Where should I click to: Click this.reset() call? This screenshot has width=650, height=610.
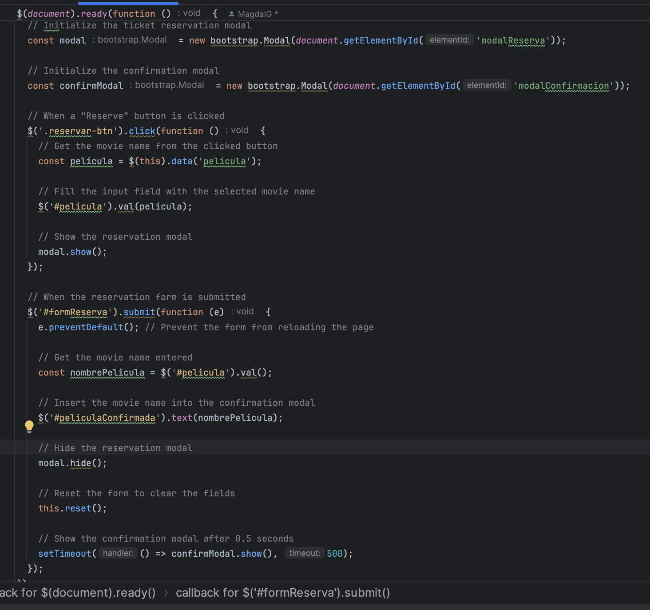[x=72, y=508]
